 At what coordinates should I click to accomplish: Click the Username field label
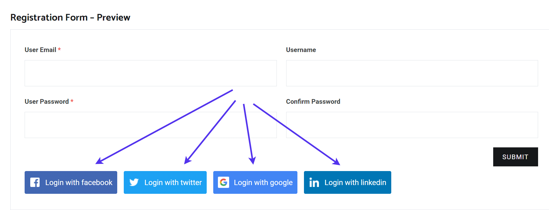click(301, 50)
